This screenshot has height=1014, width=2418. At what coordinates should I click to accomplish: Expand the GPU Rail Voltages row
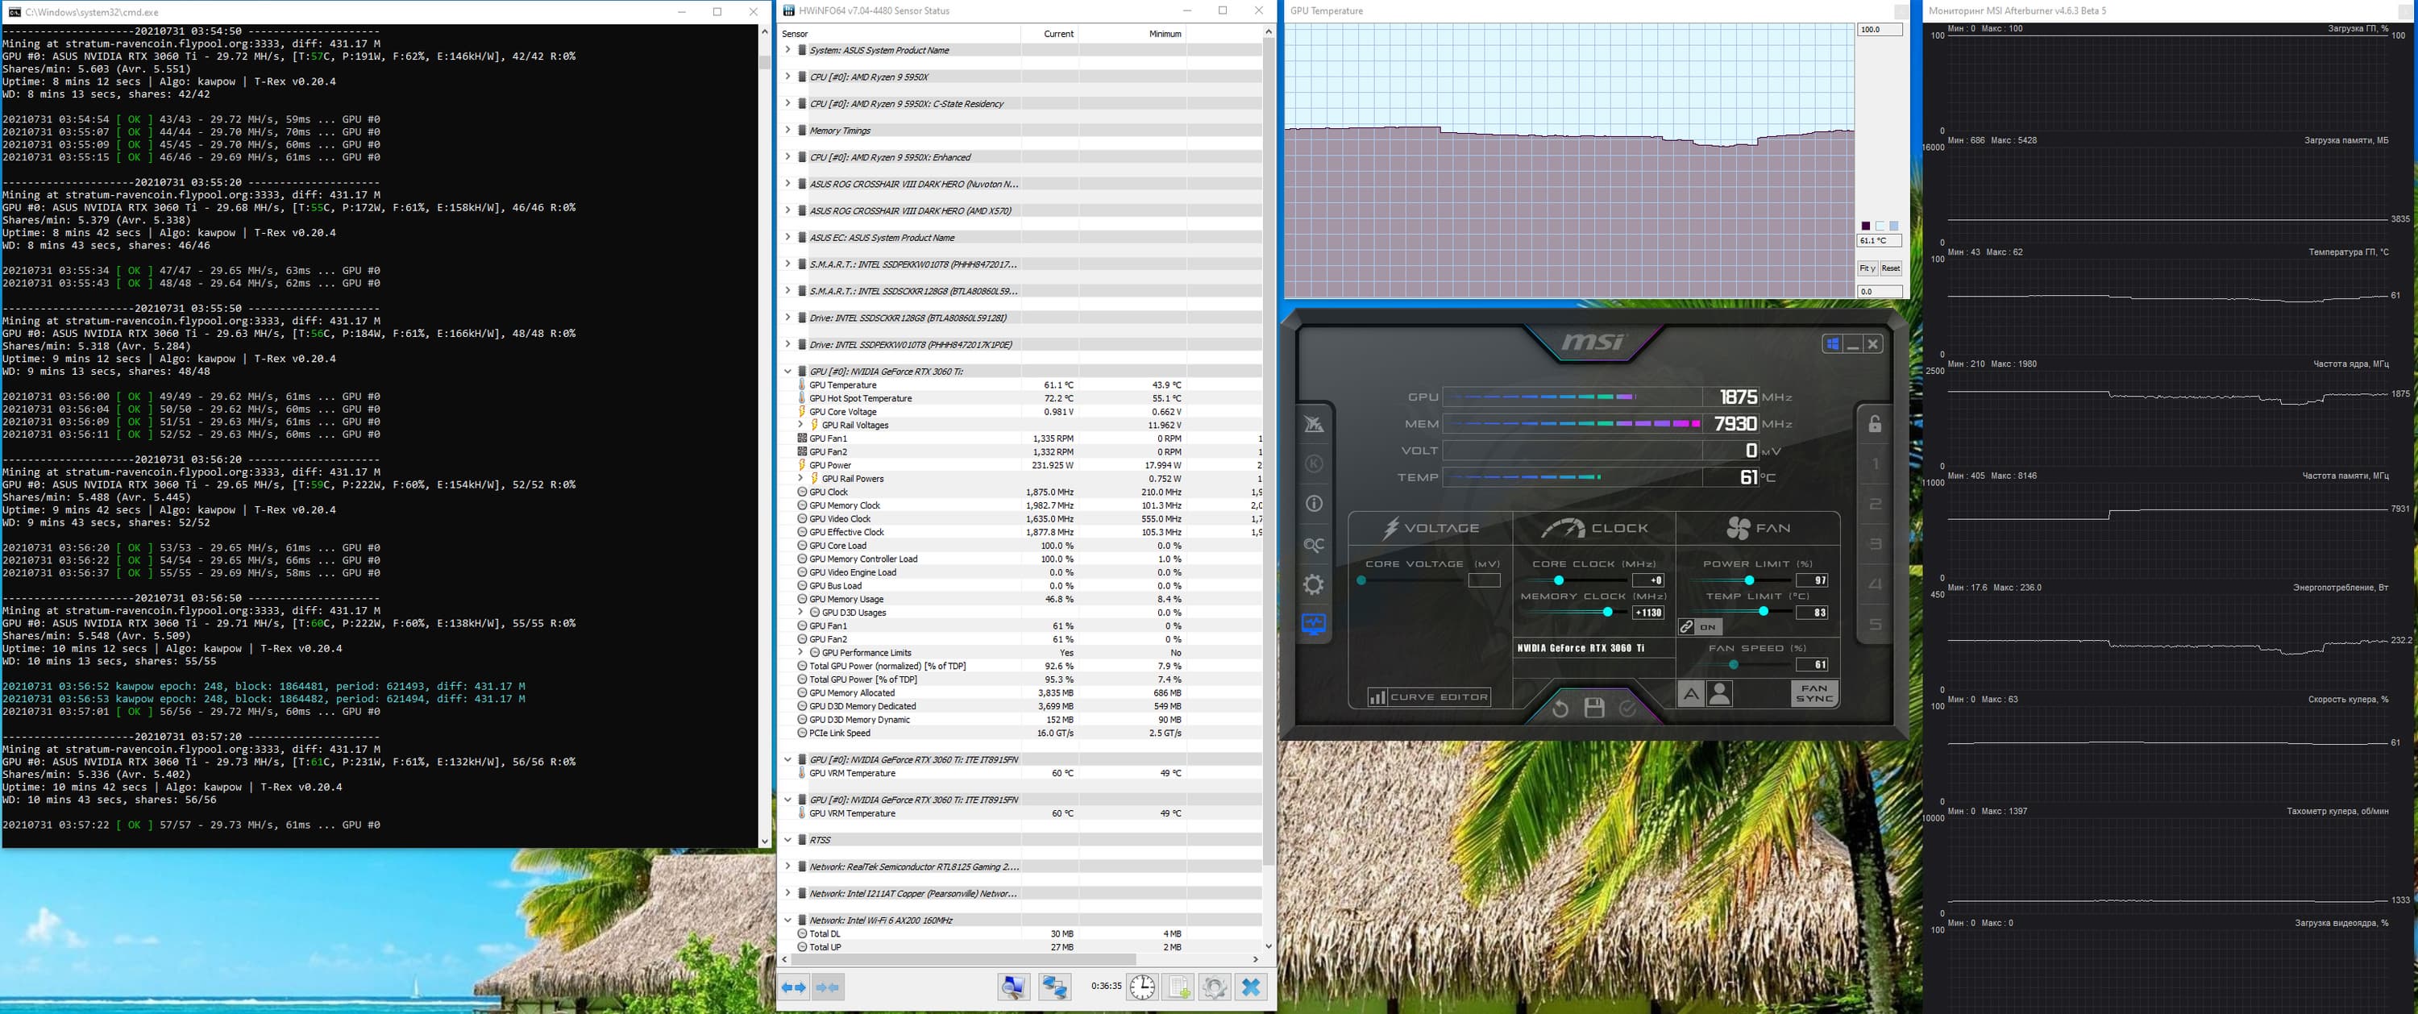[x=800, y=426]
